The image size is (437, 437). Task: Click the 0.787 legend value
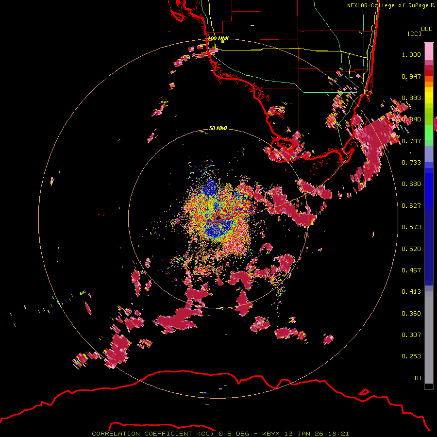click(411, 141)
